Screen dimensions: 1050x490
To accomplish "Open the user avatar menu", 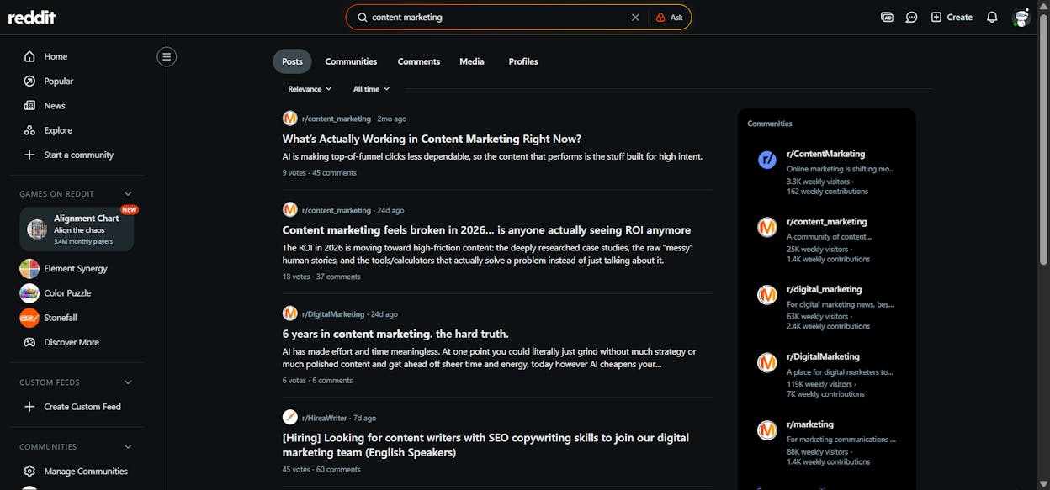I will click(1021, 17).
